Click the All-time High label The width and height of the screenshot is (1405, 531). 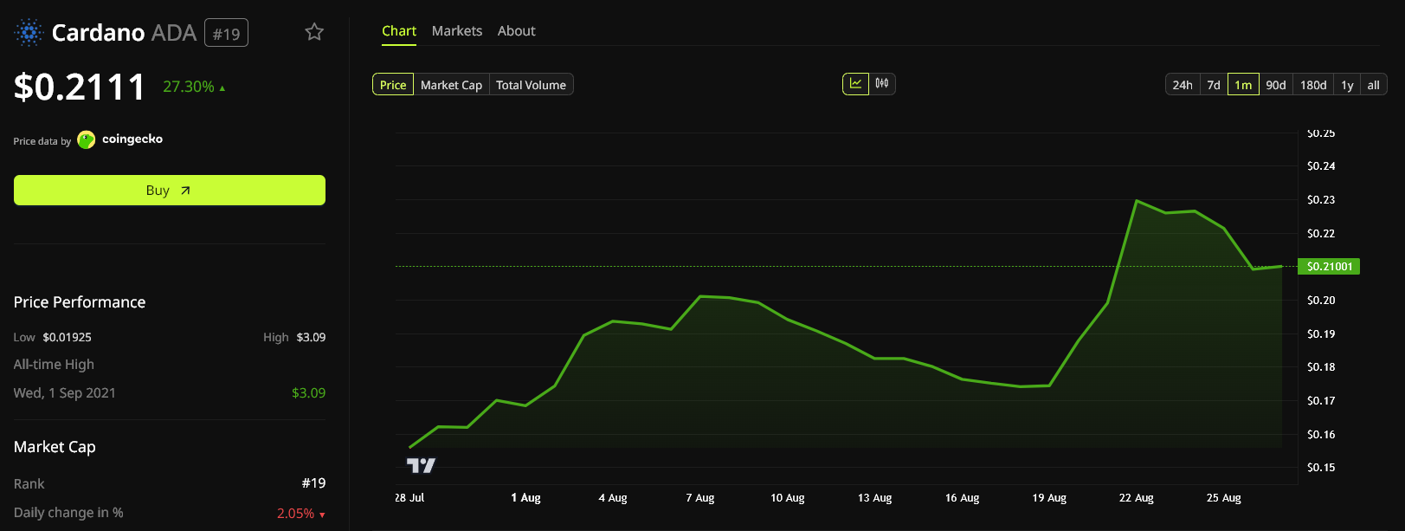coord(54,365)
